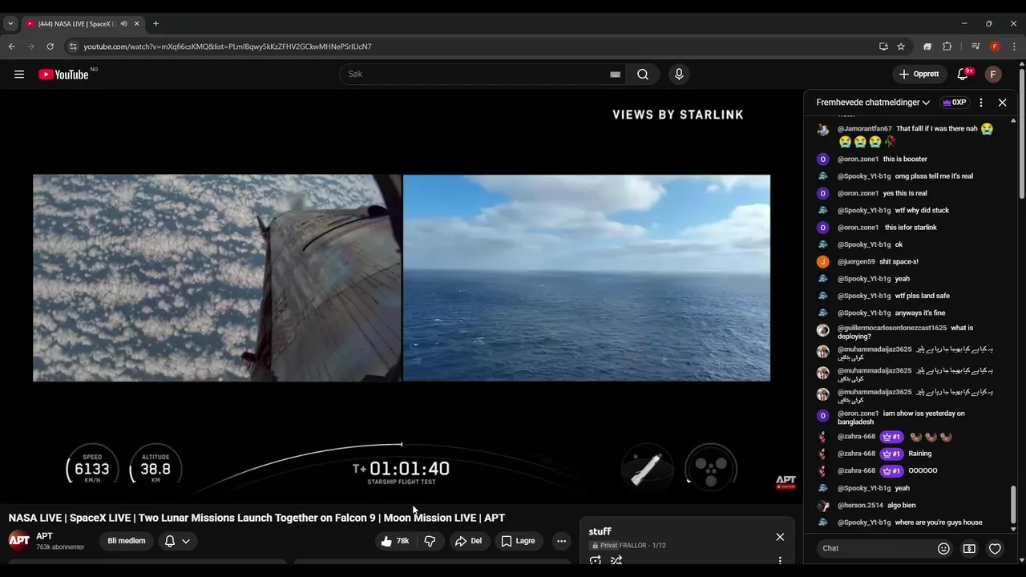The height and width of the screenshot is (577, 1026).
Task: View site information for youtube.com
Action: tap(73, 46)
